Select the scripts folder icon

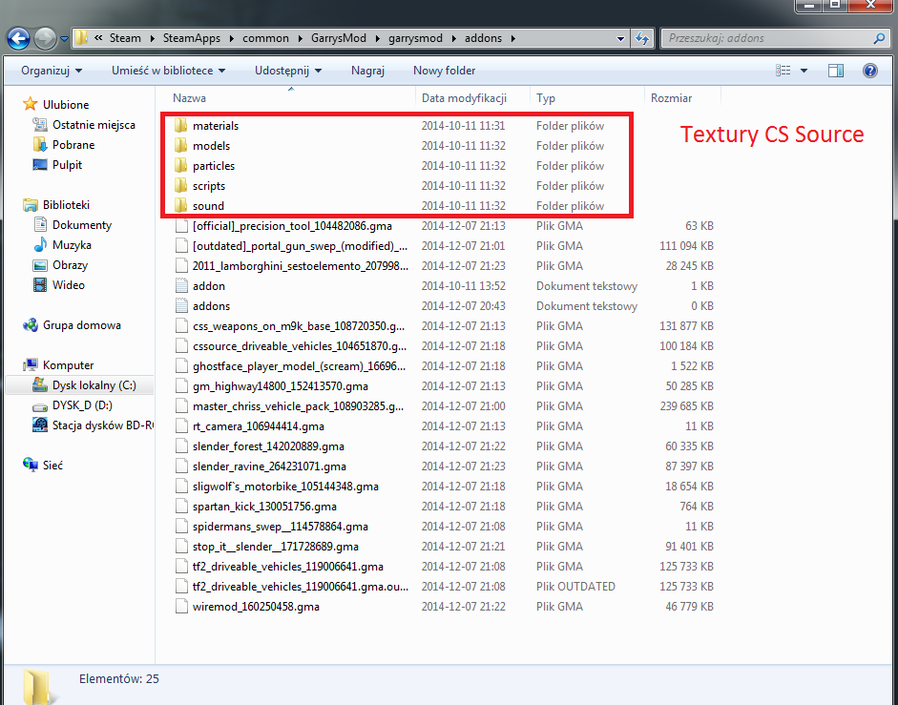tap(181, 186)
